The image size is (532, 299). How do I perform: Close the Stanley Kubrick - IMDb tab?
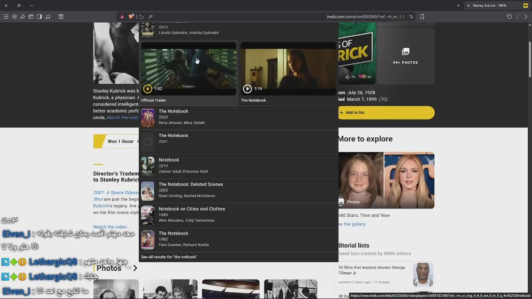(x=468, y=5)
